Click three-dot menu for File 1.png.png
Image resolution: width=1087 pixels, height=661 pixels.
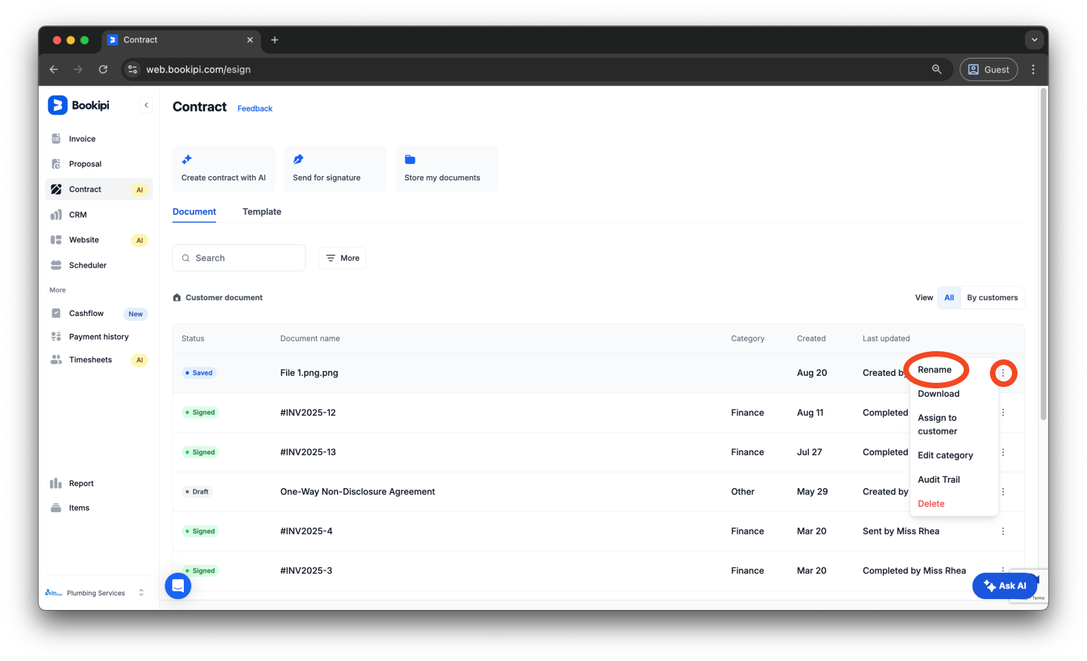(1003, 373)
